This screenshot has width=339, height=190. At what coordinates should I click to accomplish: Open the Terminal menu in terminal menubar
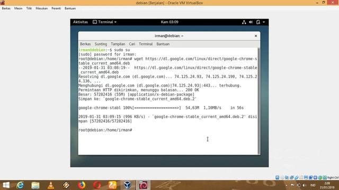(x=146, y=44)
